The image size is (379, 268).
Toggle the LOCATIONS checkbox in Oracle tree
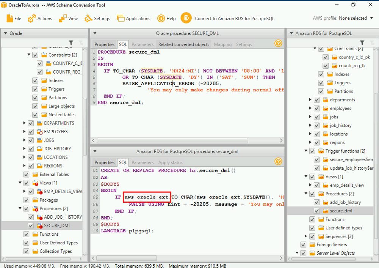31,158
